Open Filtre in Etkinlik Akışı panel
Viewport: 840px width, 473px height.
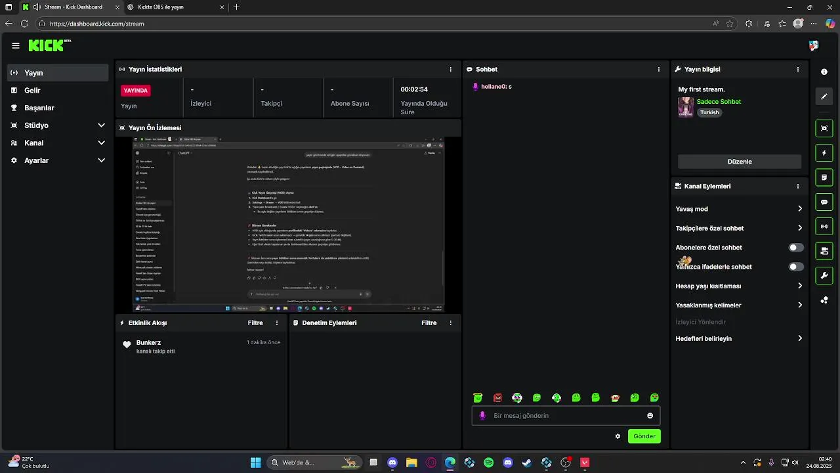click(x=255, y=323)
